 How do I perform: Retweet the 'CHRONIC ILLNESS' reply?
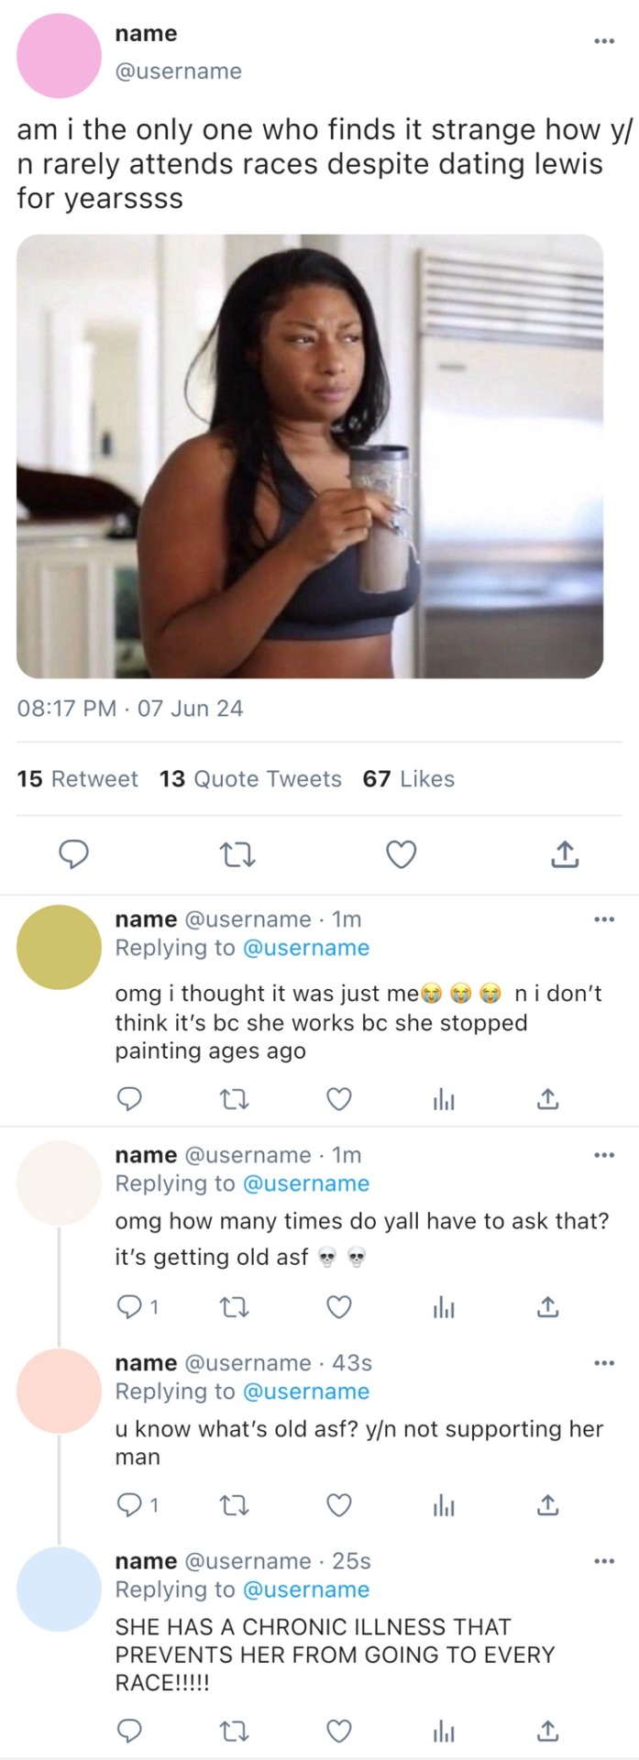coord(237,1731)
